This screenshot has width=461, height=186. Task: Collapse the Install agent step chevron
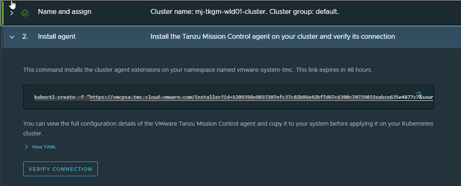click(x=12, y=37)
